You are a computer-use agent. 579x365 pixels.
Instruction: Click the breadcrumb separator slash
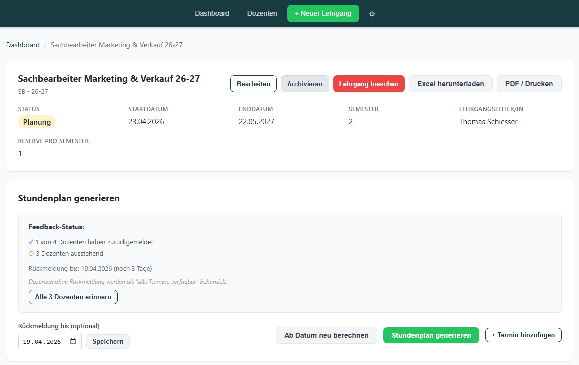[x=45, y=45]
